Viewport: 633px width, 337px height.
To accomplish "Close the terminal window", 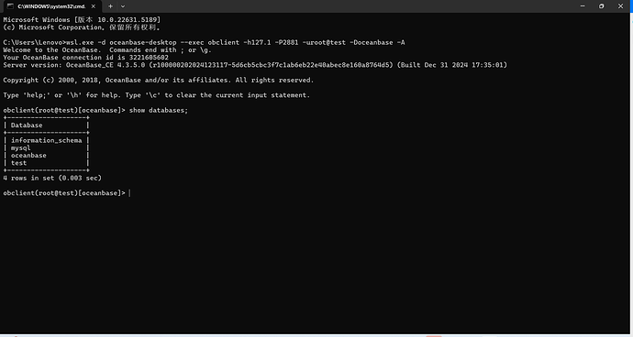I will (x=620, y=6).
